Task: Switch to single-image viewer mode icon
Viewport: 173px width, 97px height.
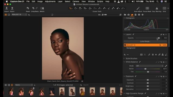Action: tap(9, 15)
